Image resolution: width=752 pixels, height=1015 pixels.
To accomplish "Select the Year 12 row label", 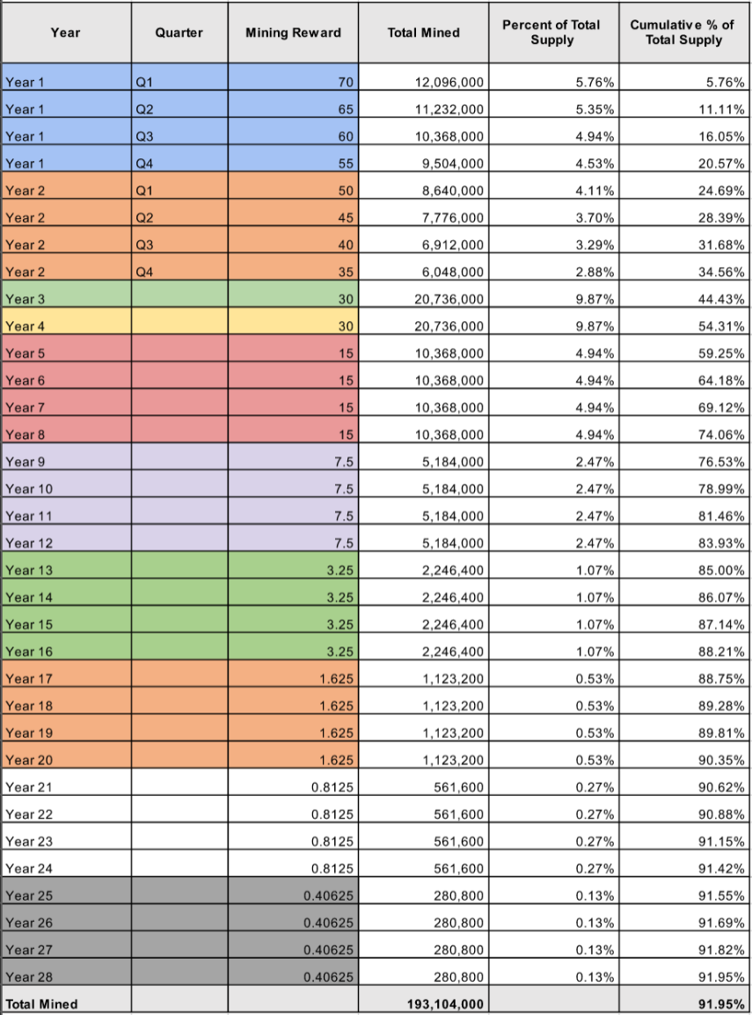I will tap(67, 538).
